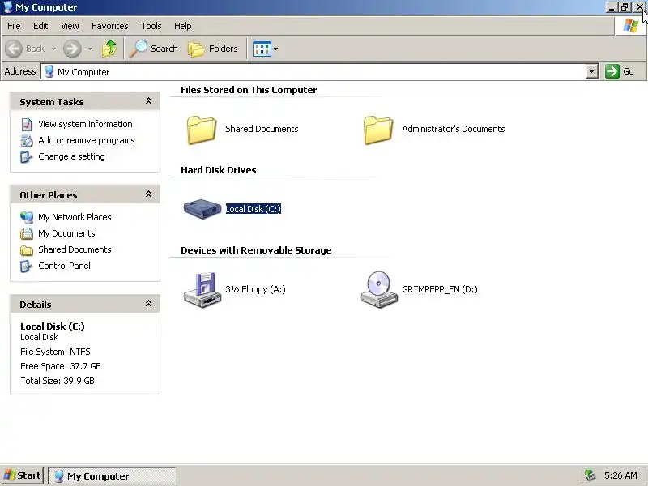Go back using the Back arrow button
Screen dimensions: 648x486
[x=25, y=49]
